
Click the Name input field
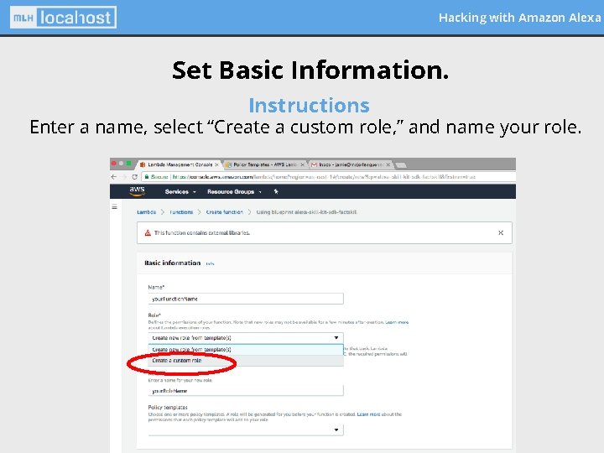246,299
